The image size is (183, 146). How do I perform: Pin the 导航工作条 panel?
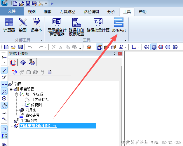coord(114,54)
